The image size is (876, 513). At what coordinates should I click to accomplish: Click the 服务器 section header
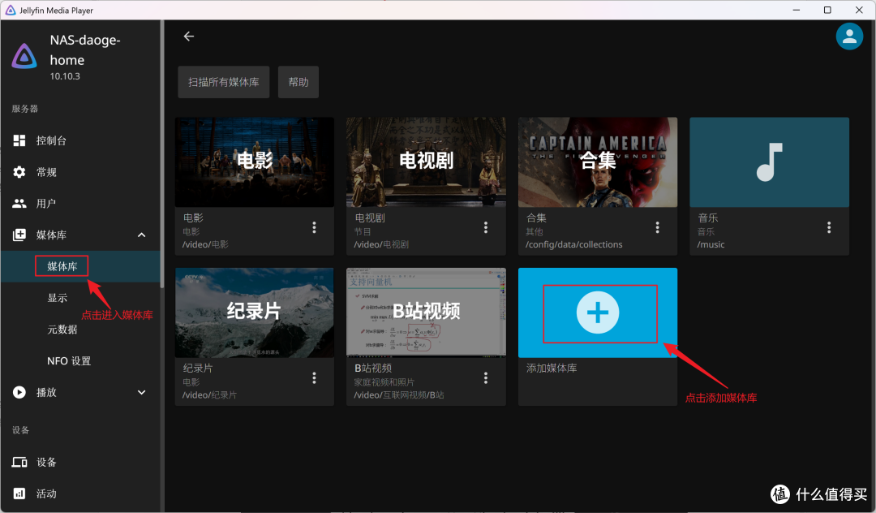pyautogui.click(x=25, y=109)
